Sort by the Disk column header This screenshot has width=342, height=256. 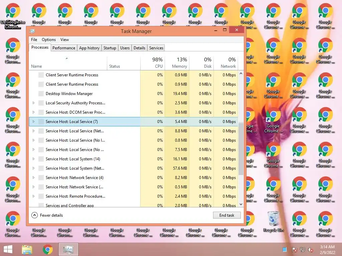[x=201, y=63]
